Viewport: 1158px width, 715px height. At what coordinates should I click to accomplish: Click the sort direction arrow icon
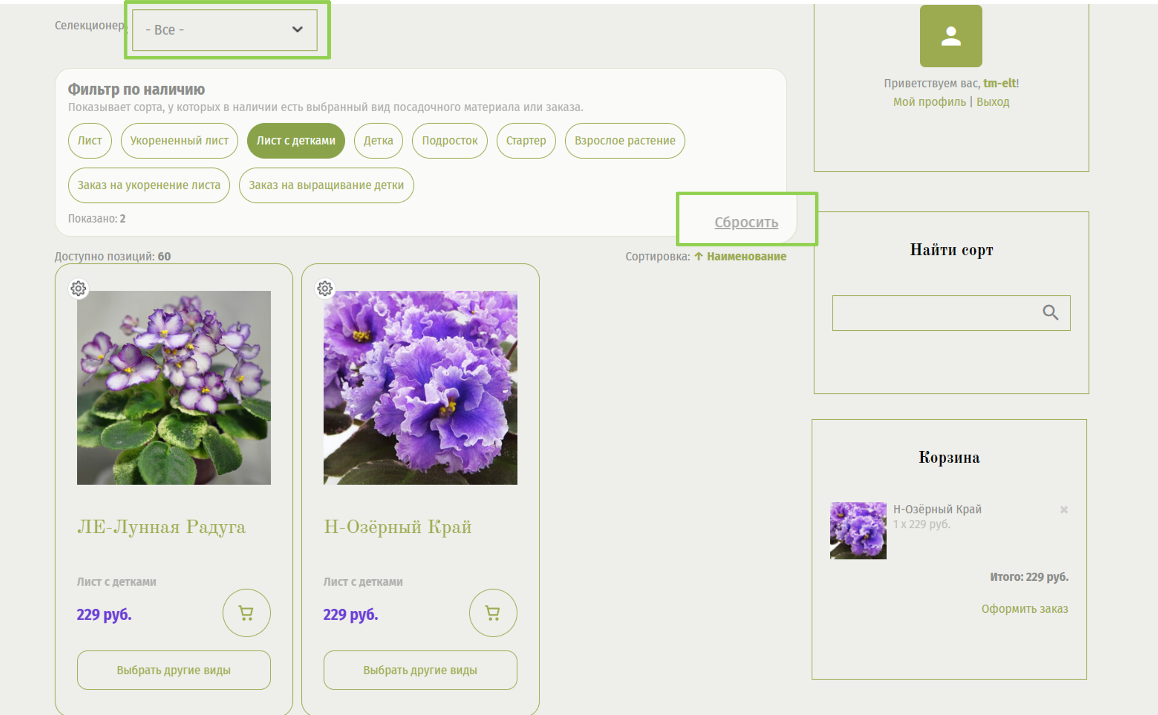699,256
